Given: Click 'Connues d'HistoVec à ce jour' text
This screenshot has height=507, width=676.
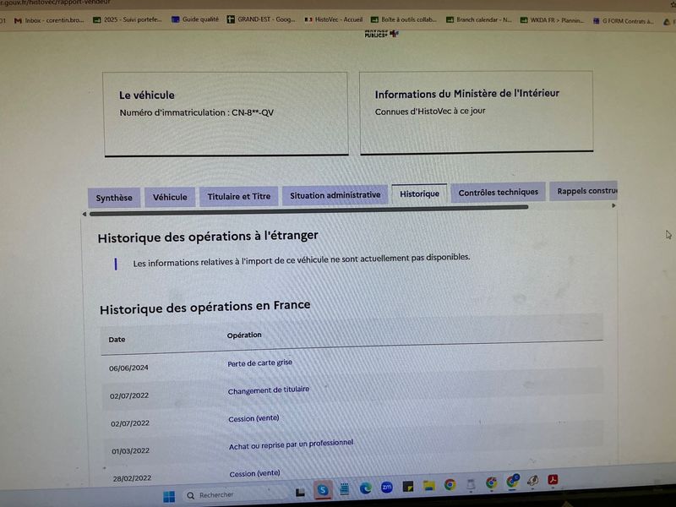Looking at the screenshot, I should 430,112.
